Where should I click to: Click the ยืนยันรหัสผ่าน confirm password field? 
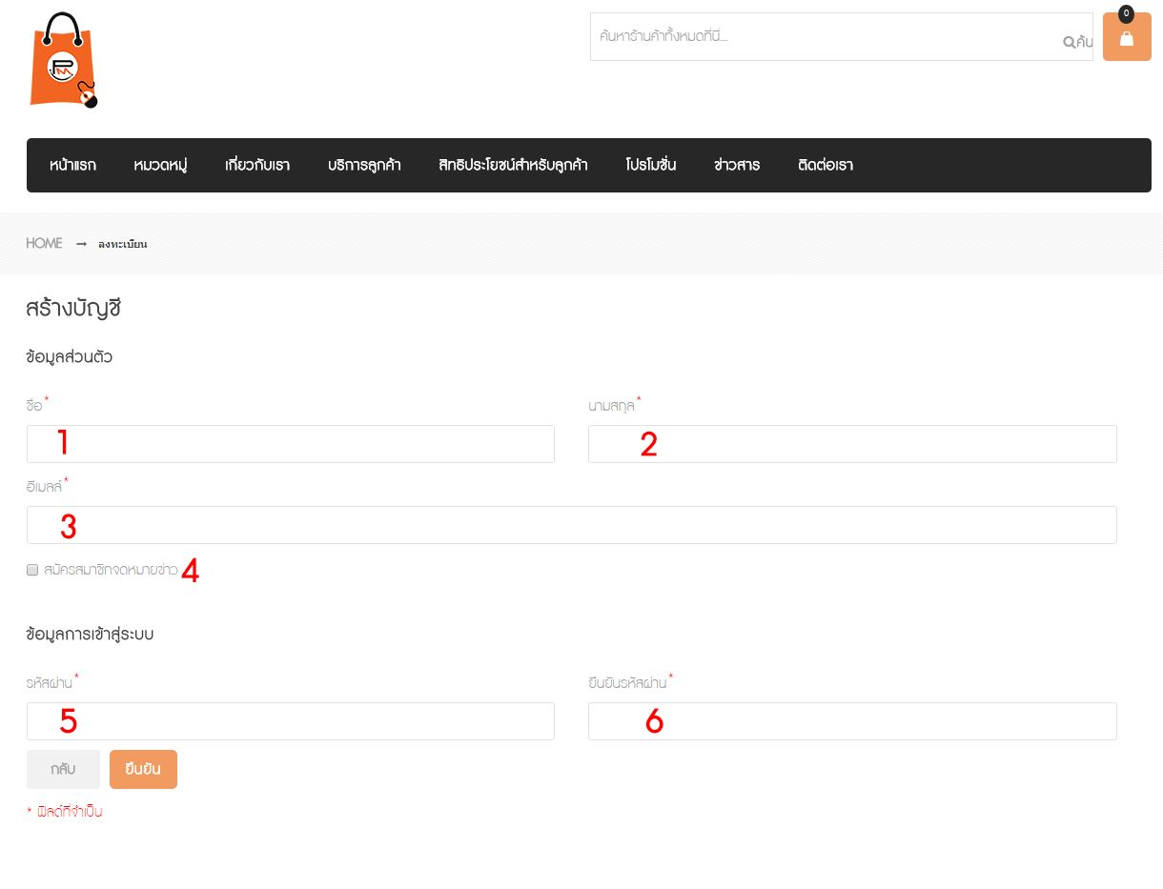[x=852, y=721]
